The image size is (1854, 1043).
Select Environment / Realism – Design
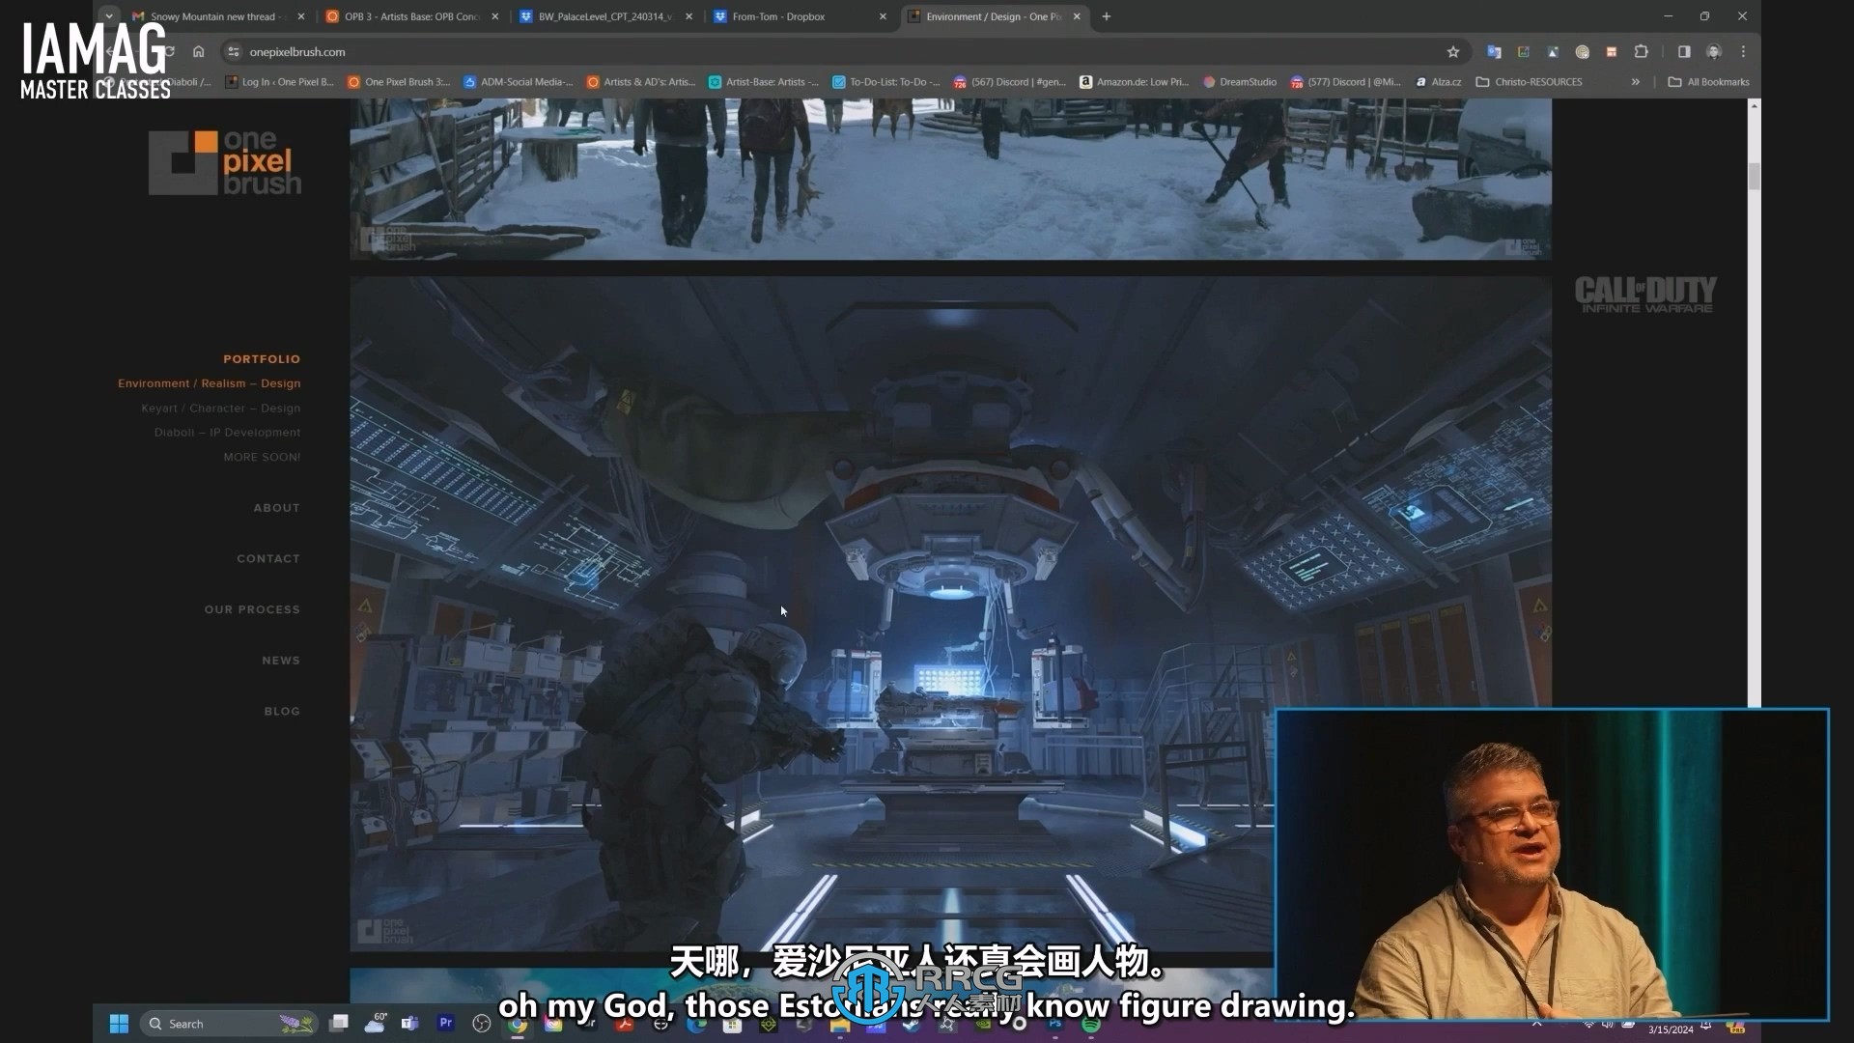[x=209, y=383]
